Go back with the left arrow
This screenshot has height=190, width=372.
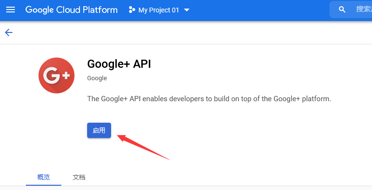pos(9,32)
